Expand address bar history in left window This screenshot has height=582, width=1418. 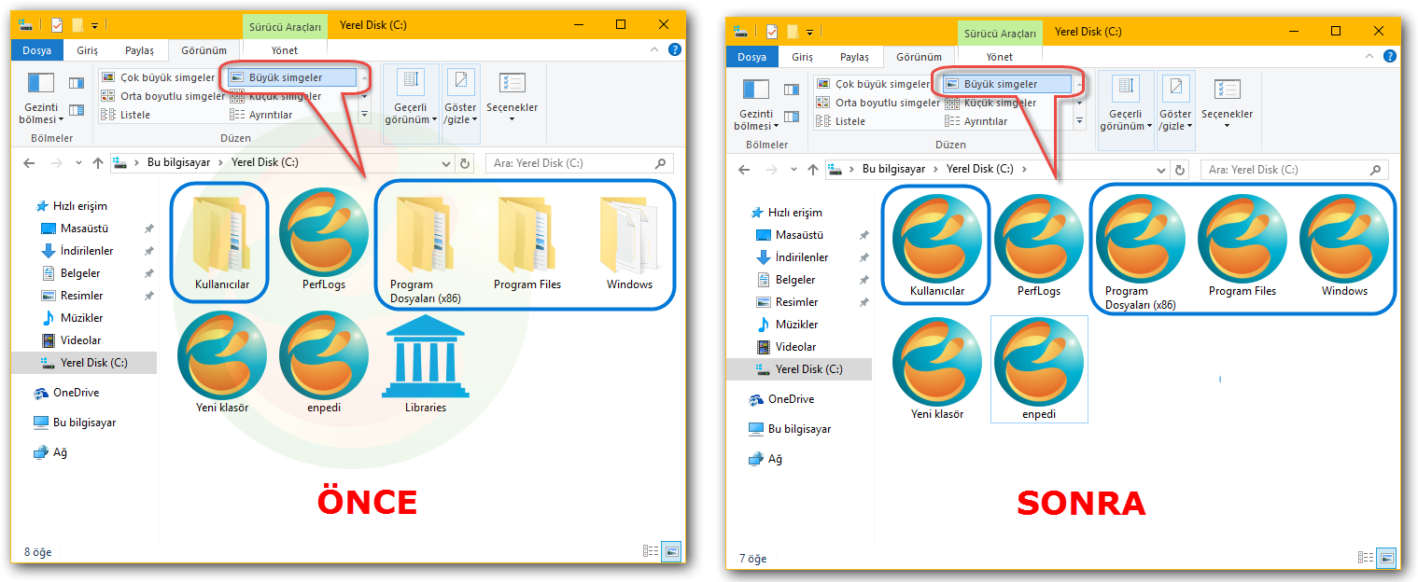pos(446,163)
